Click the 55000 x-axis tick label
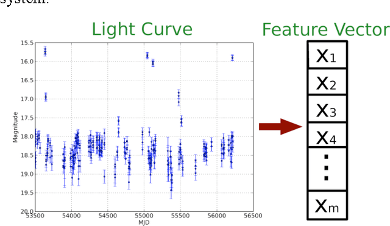This screenshot has width=390, height=226. pos(144,216)
